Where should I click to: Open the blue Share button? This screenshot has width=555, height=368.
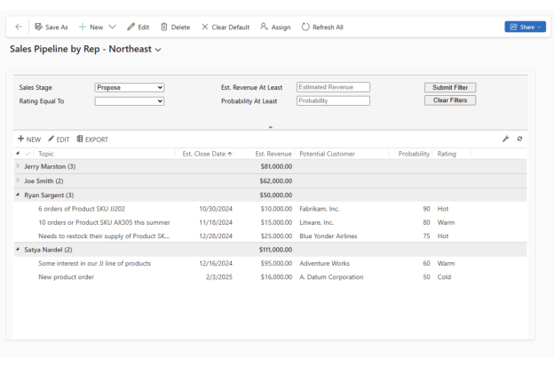click(525, 27)
